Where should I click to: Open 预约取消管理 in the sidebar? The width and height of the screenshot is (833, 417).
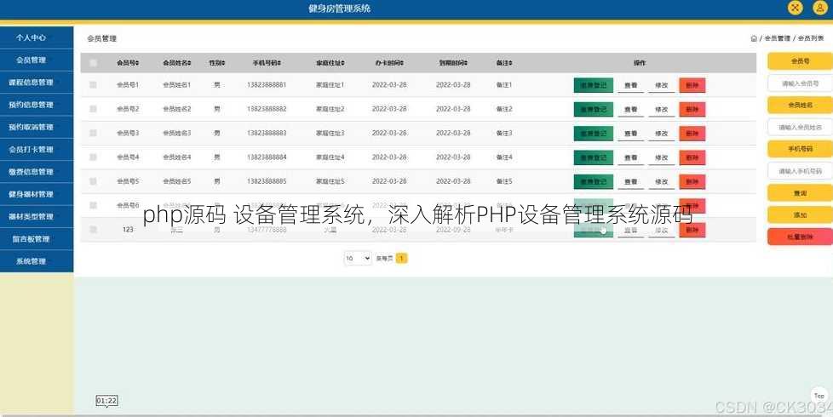coord(37,127)
